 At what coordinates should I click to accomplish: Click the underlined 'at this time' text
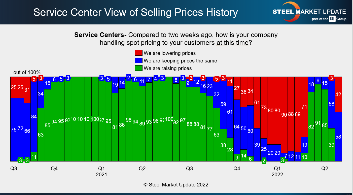tap(232, 43)
